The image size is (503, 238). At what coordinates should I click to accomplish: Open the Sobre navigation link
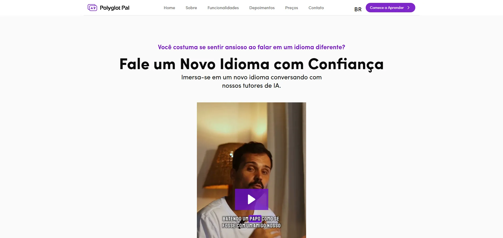(x=191, y=8)
